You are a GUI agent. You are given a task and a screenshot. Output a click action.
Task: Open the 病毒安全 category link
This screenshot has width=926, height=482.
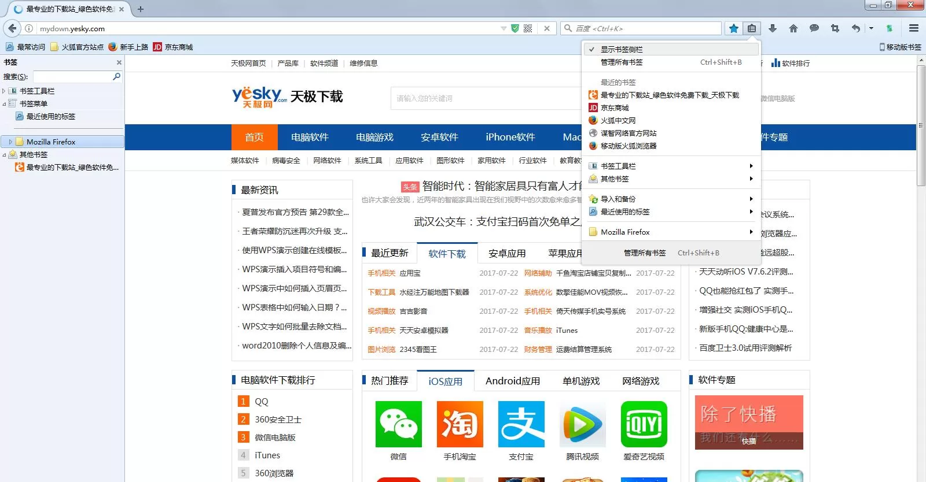point(286,161)
